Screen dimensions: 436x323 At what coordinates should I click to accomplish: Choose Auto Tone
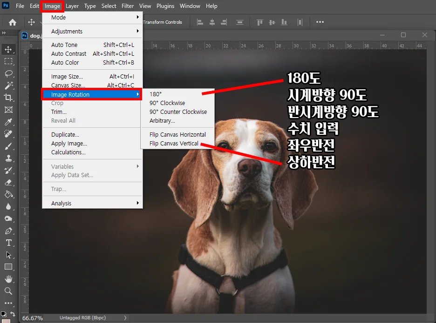[93, 45]
